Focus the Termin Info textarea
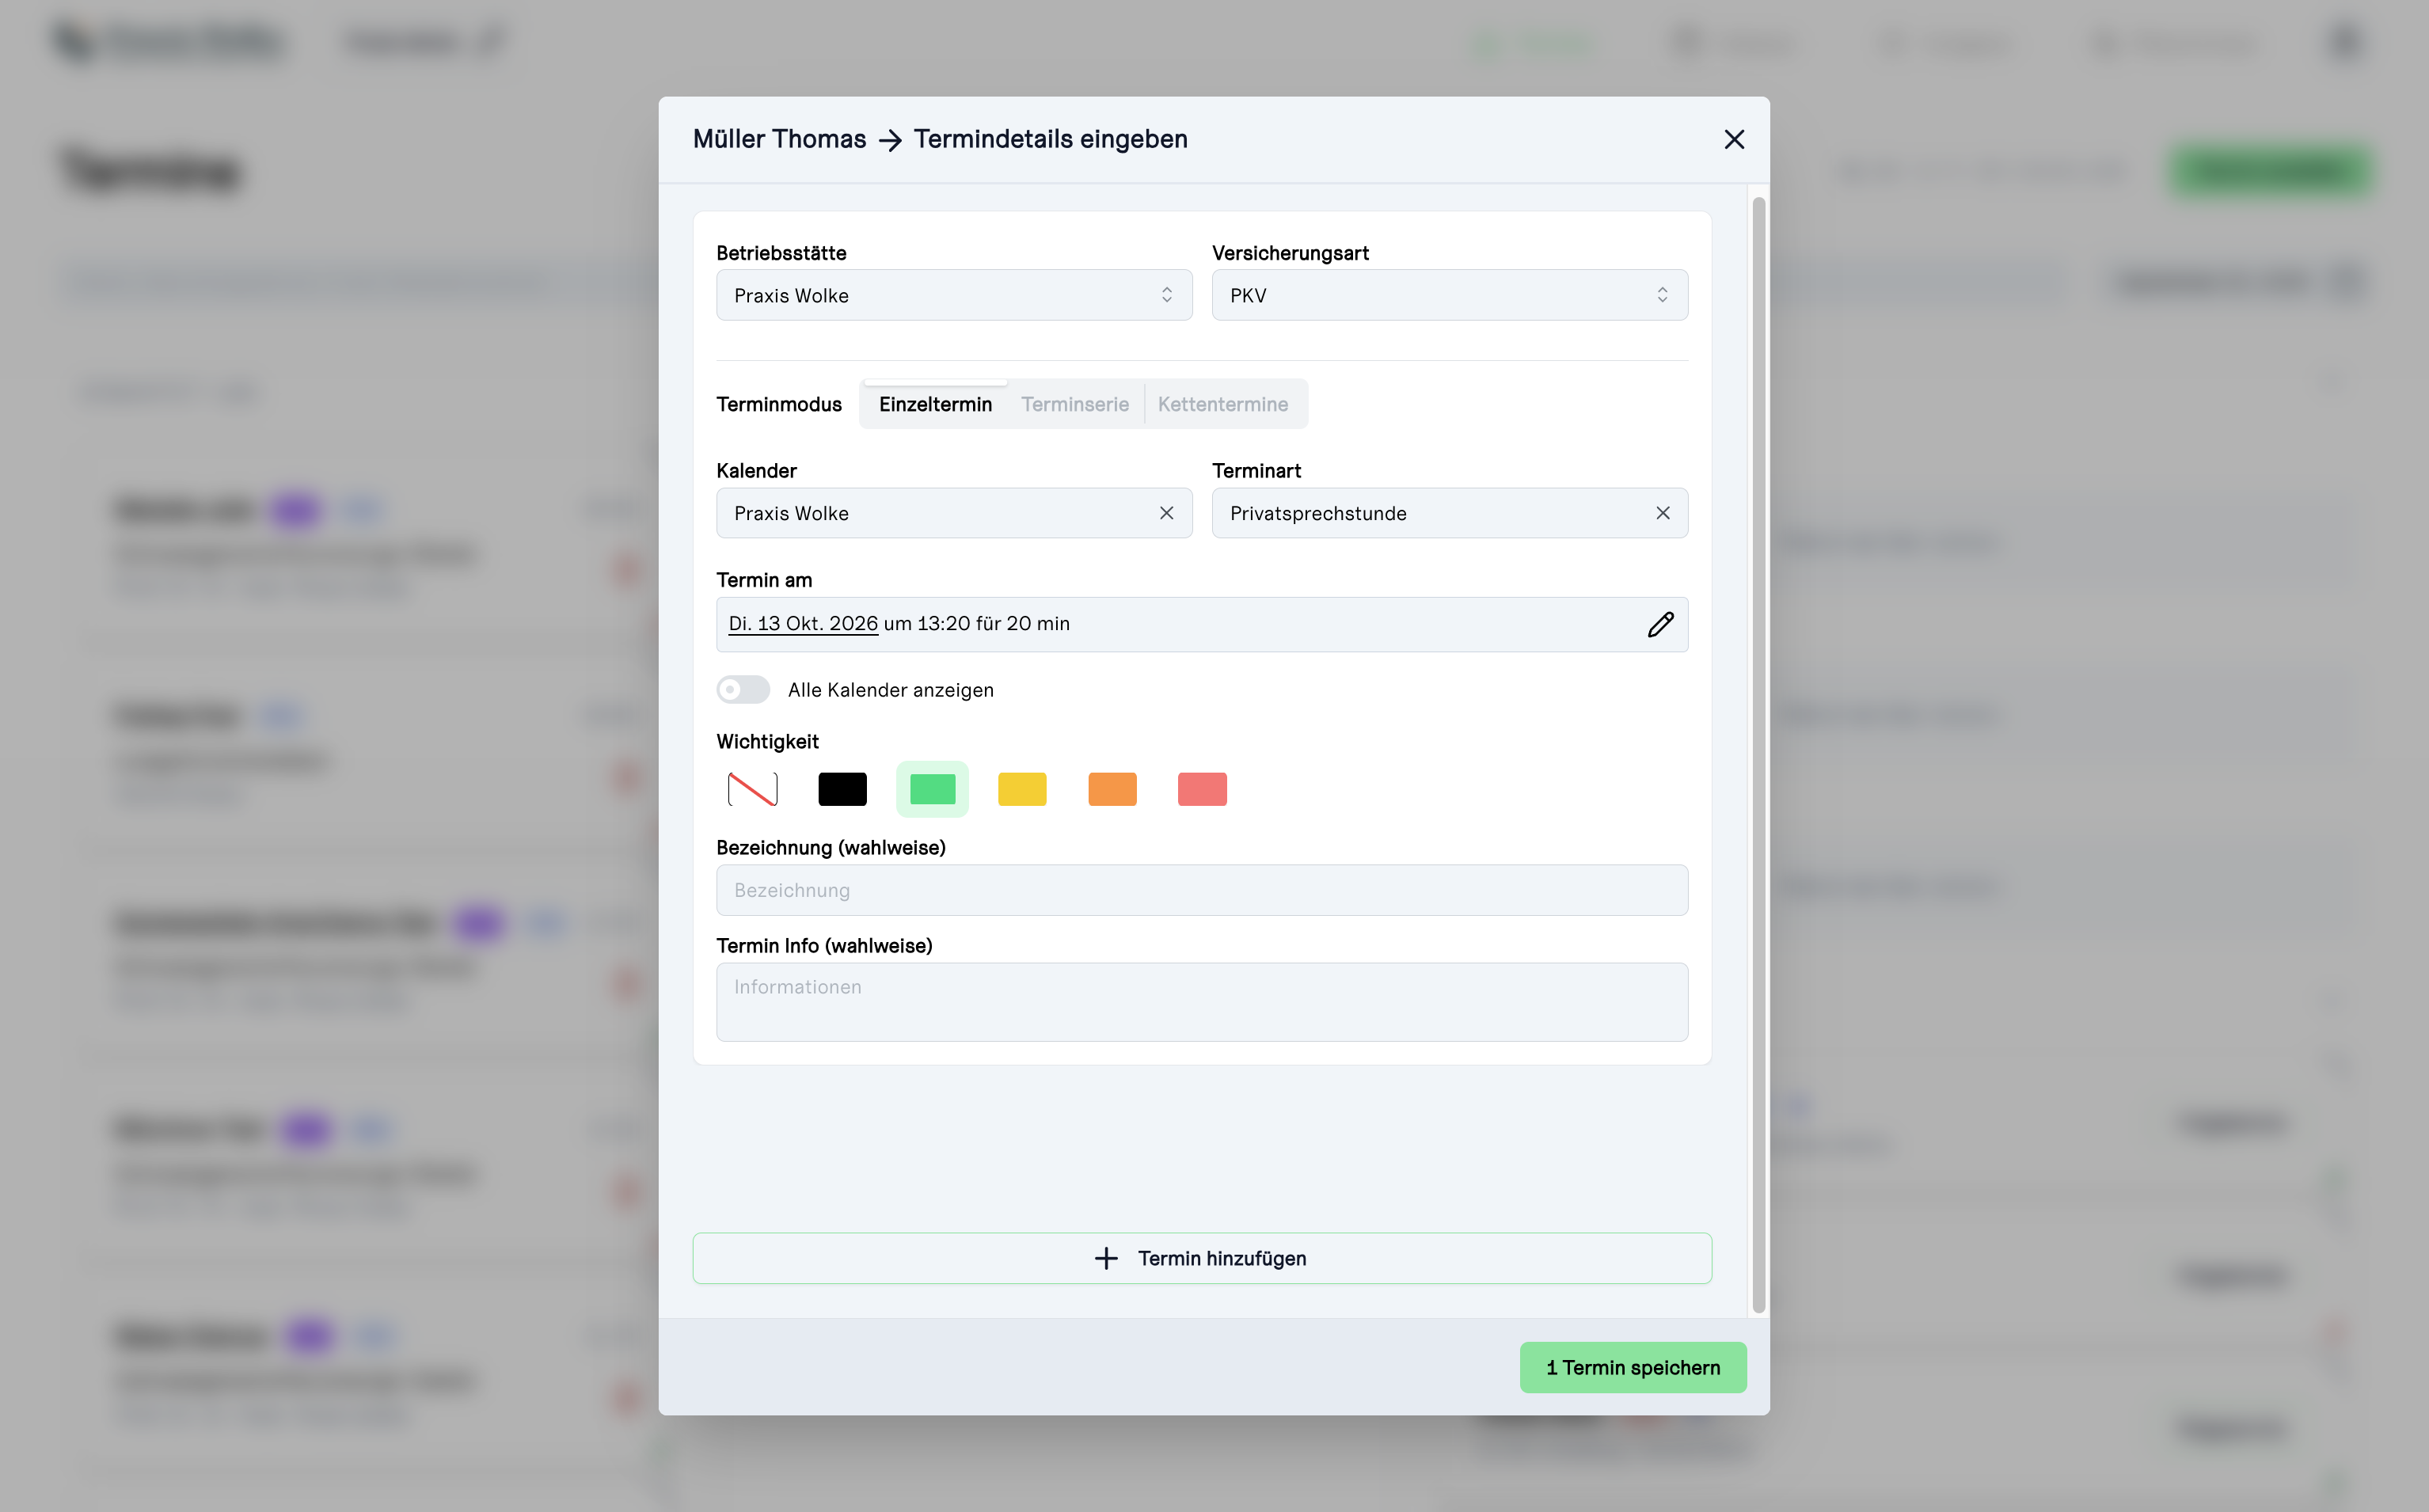The height and width of the screenshot is (1512, 2429). coord(1202,1002)
